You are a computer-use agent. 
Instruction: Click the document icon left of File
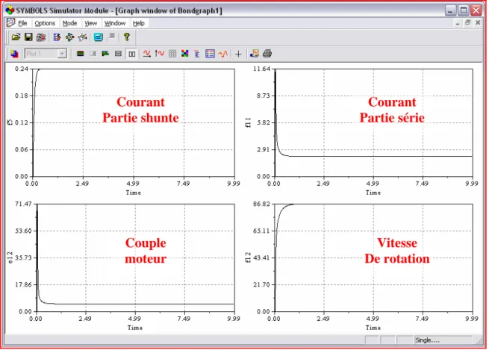pos(10,22)
